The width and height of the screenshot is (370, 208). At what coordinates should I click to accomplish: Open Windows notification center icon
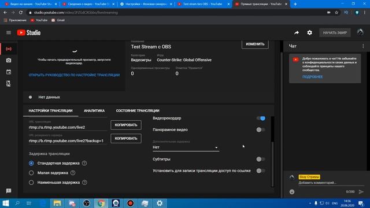361,203
